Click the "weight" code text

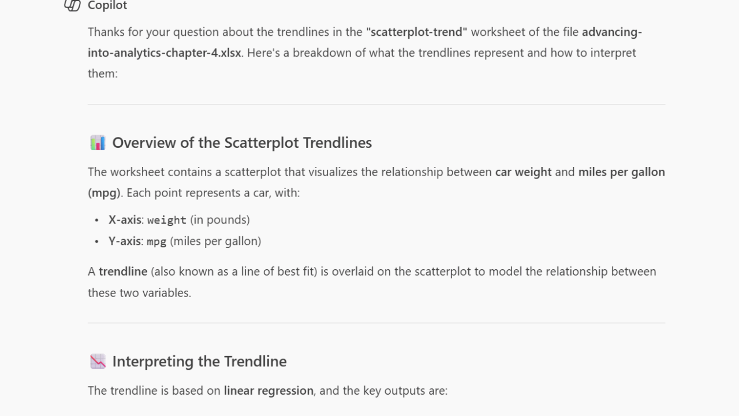point(166,220)
